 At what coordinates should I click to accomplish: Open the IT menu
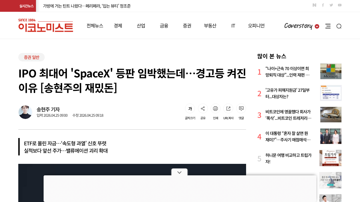pyautogui.click(x=233, y=26)
